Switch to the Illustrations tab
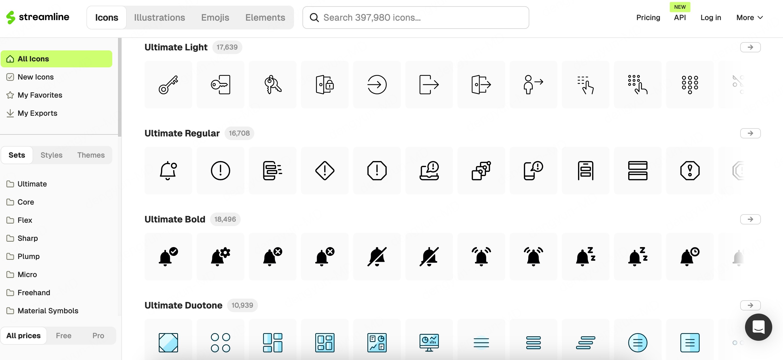 (159, 18)
